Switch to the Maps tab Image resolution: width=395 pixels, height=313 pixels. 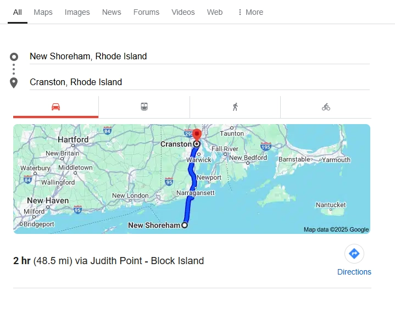tap(43, 12)
